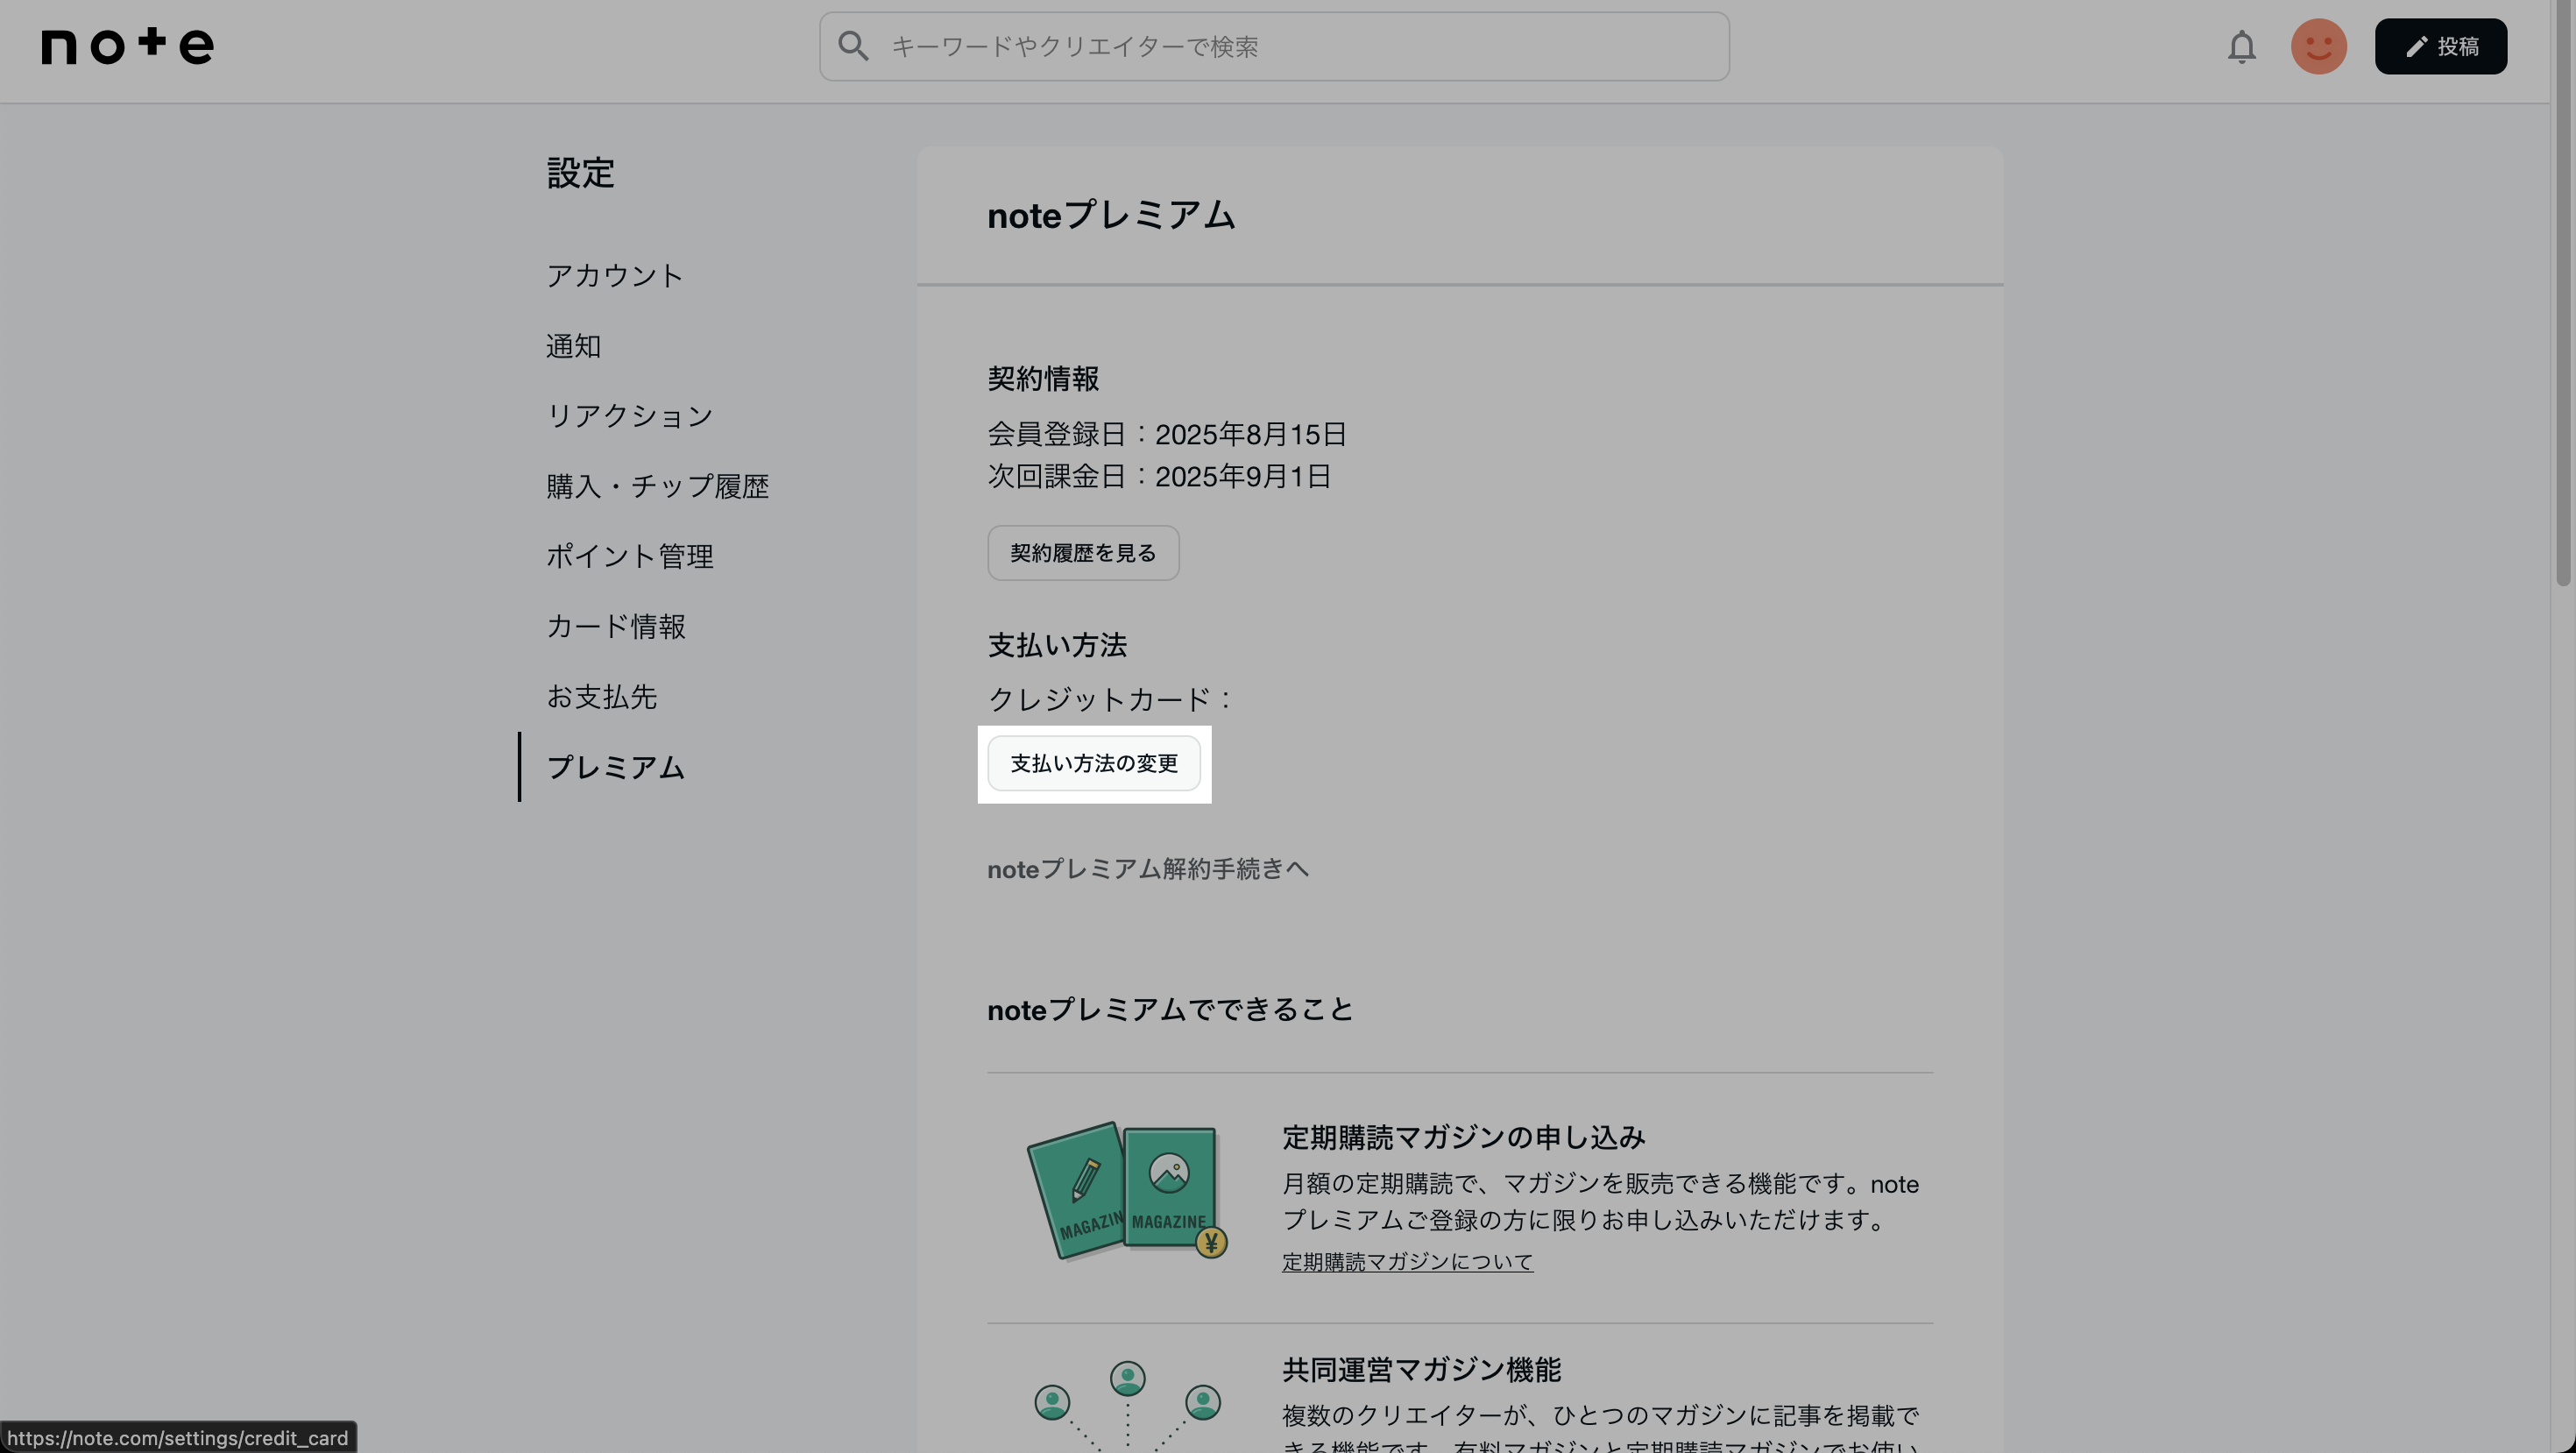Viewport: 2576px width, 1453px height.
Task: Click the pencil icon on the 投稿 button
Action: (2416, 46)
